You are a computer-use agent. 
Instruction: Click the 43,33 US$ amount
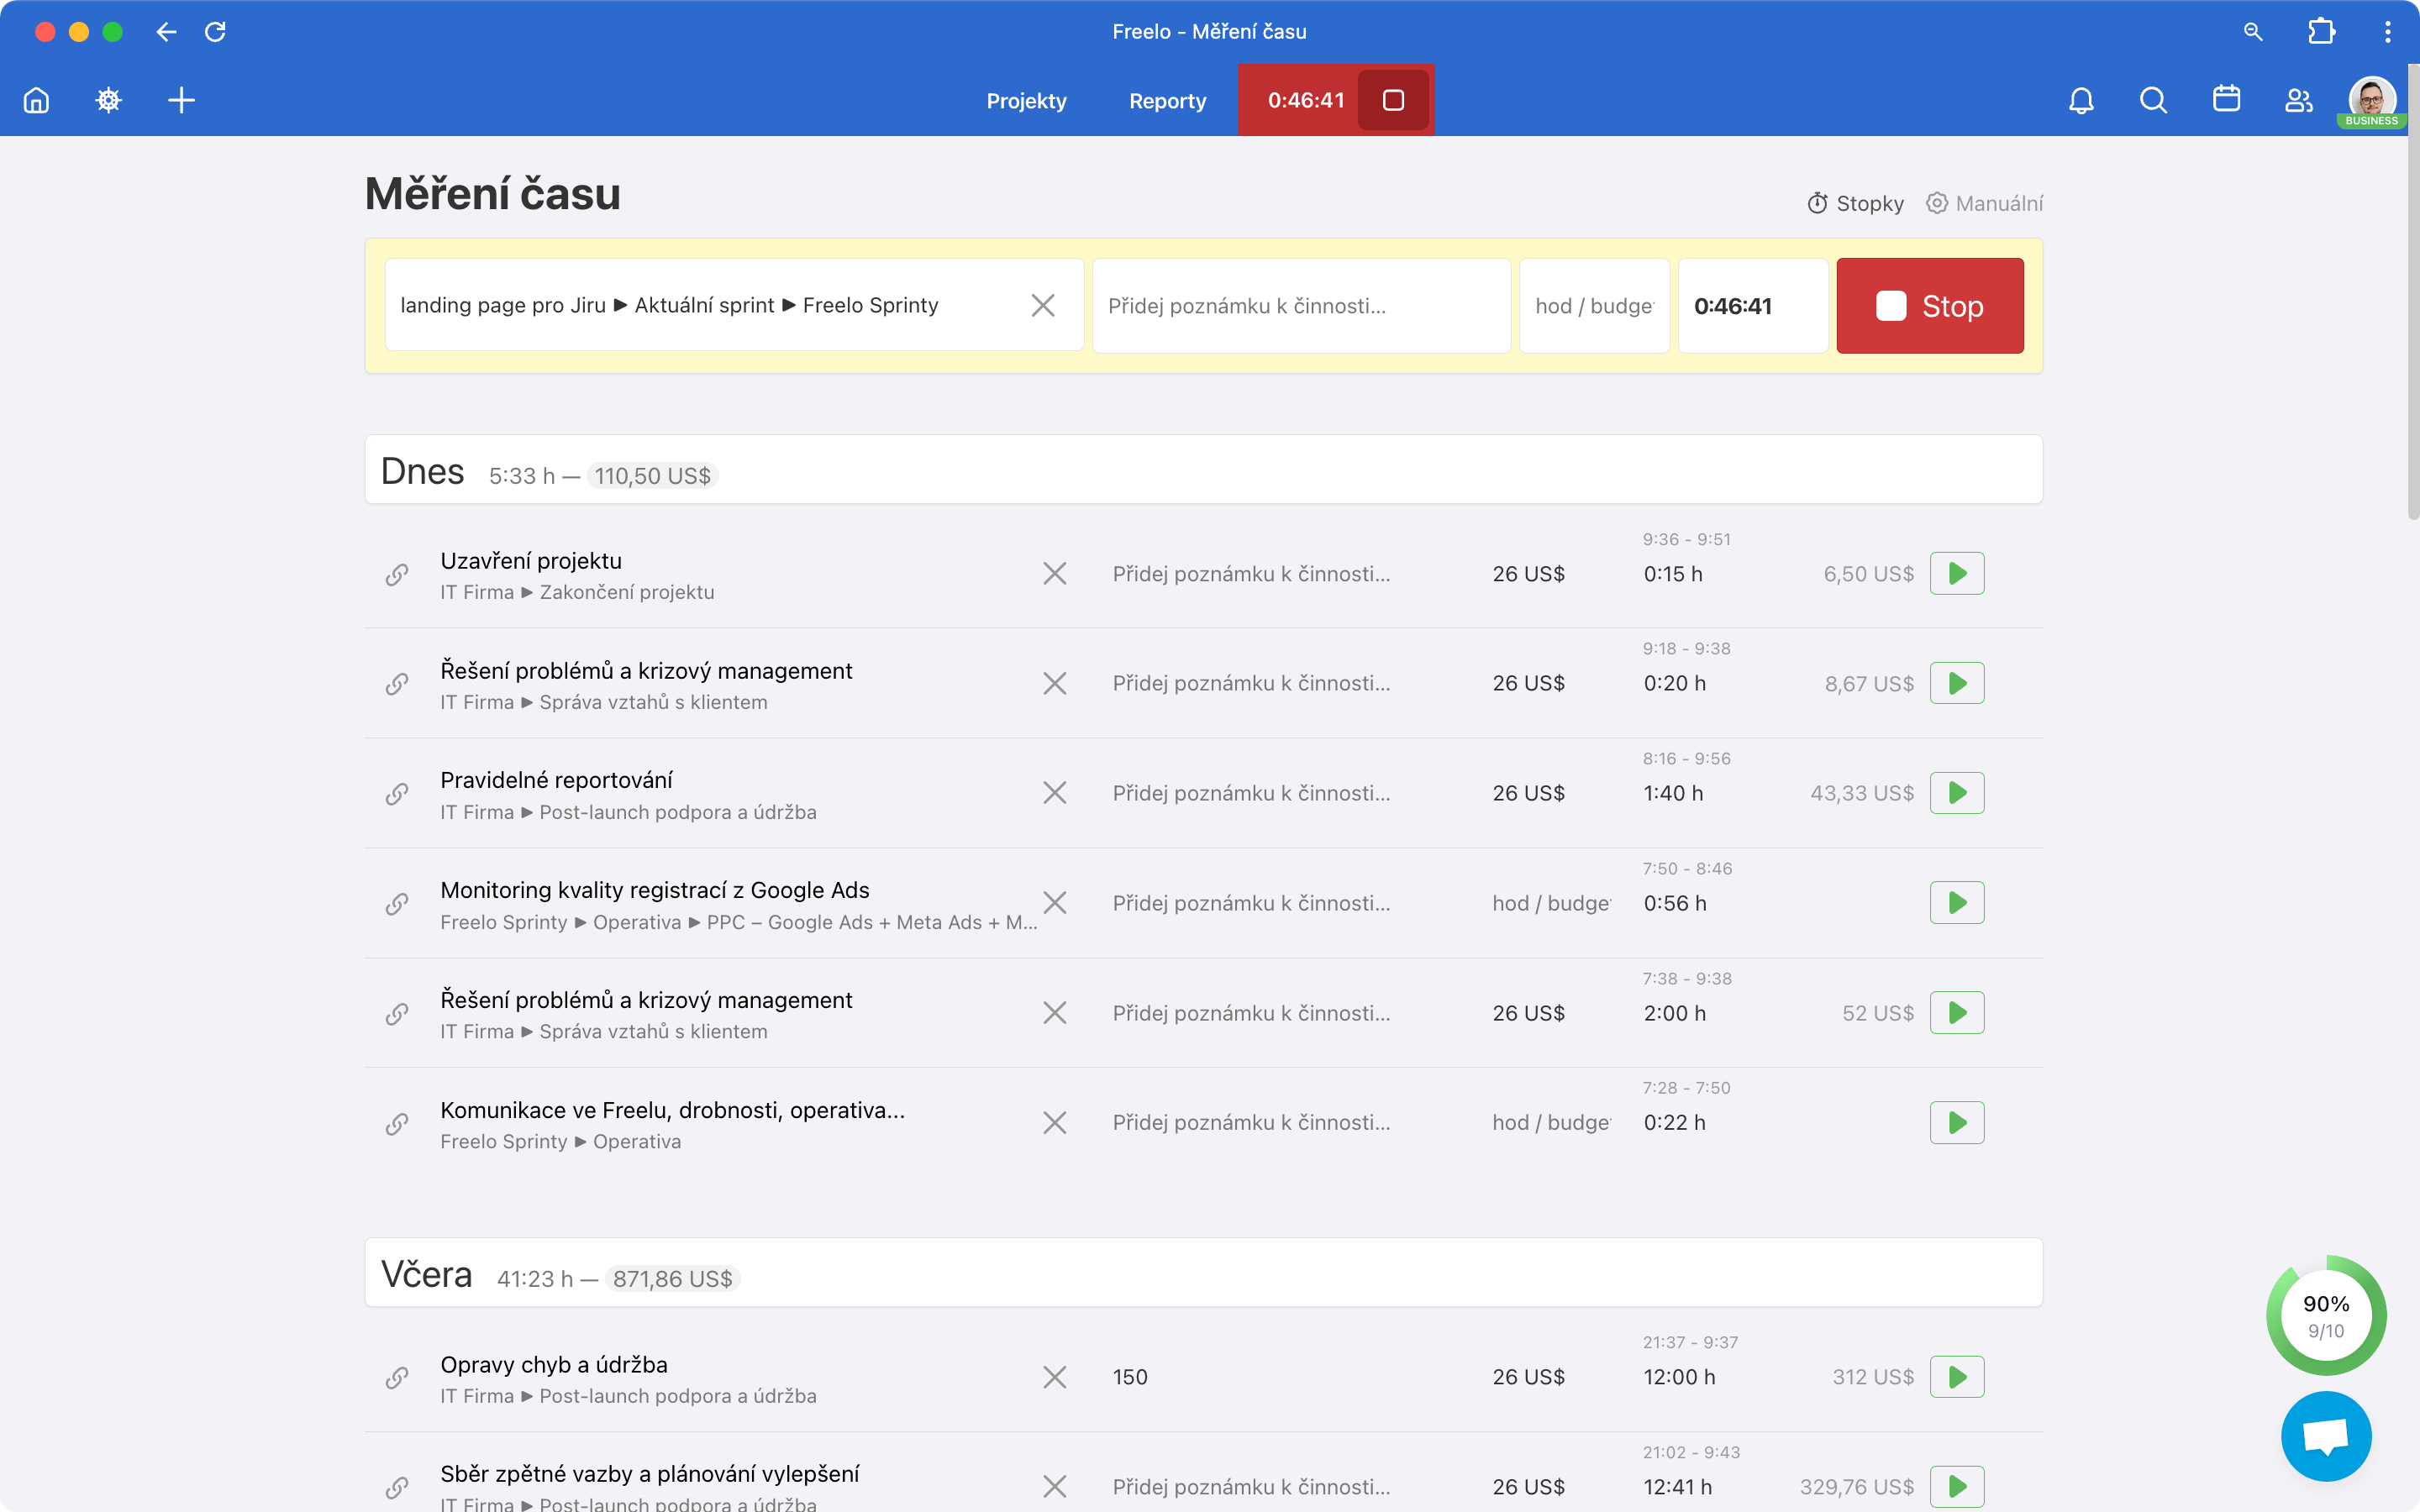coord(1861,793)
